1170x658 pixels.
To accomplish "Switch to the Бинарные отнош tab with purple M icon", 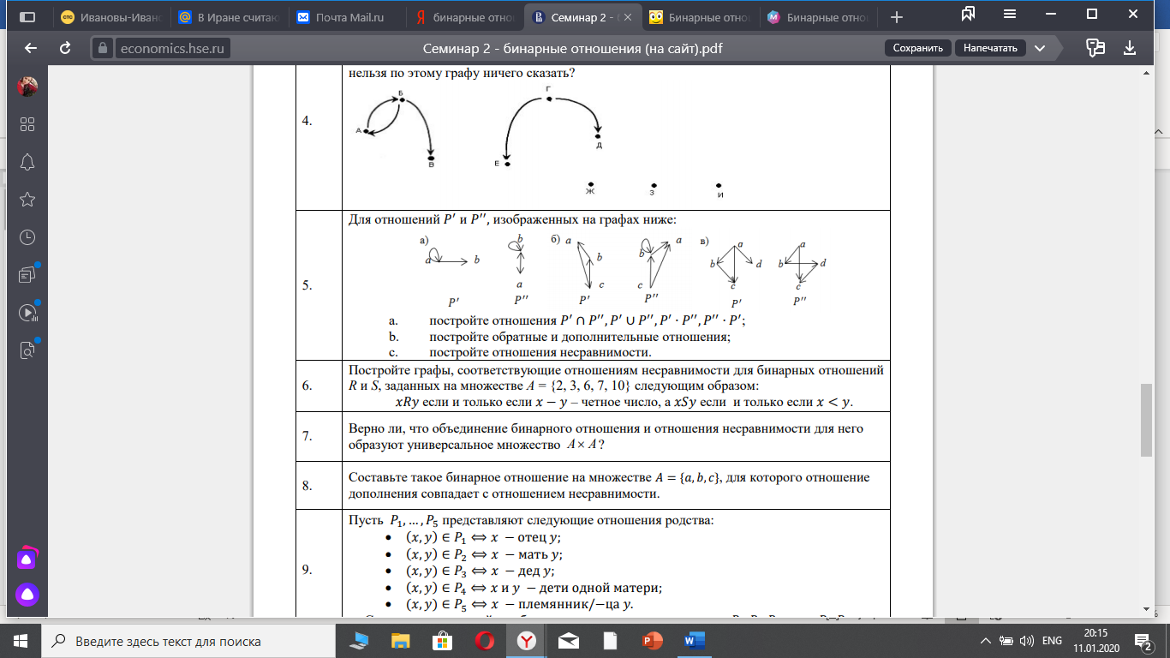I will click(x=817, y=16).
